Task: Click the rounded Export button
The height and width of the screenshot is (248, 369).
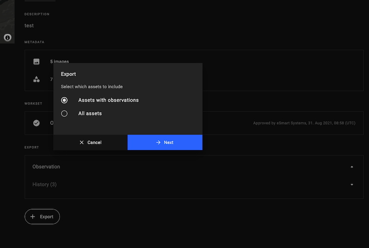Action: point(42,217)
